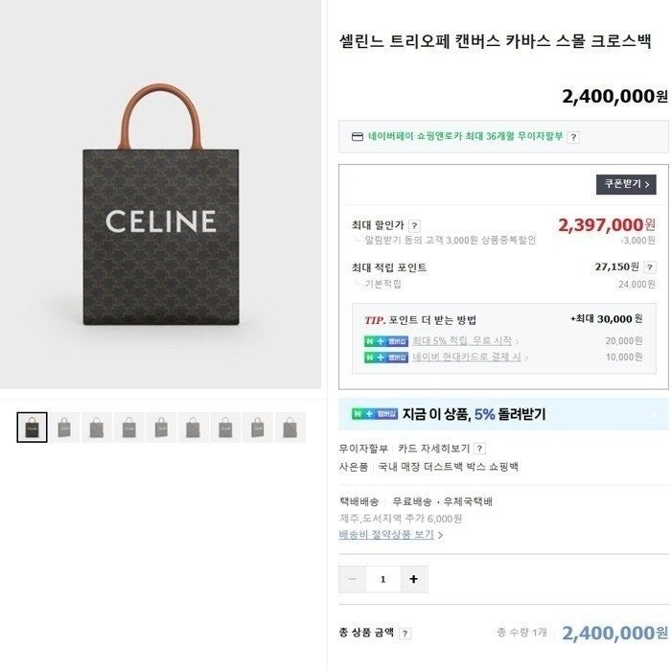Viewport: 671px width, 671px height.
Task: Open the 최대 5% 적립 무료 시작 link
Action: (x=462, y=341)
